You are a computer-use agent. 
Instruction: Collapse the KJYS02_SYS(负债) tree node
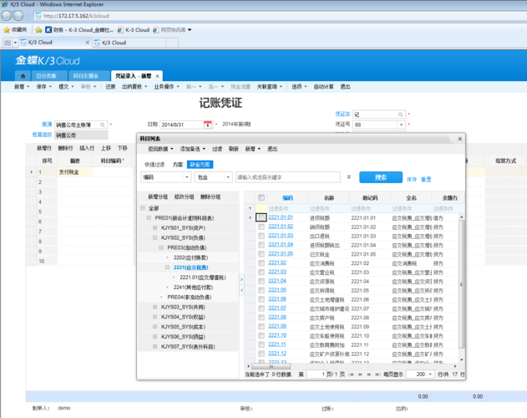pyautogui.click(x=155, y=237)
